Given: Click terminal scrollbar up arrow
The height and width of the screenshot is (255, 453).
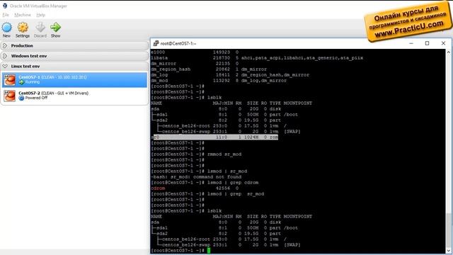Looking at the screenshot, I should [x=448, y=52].
